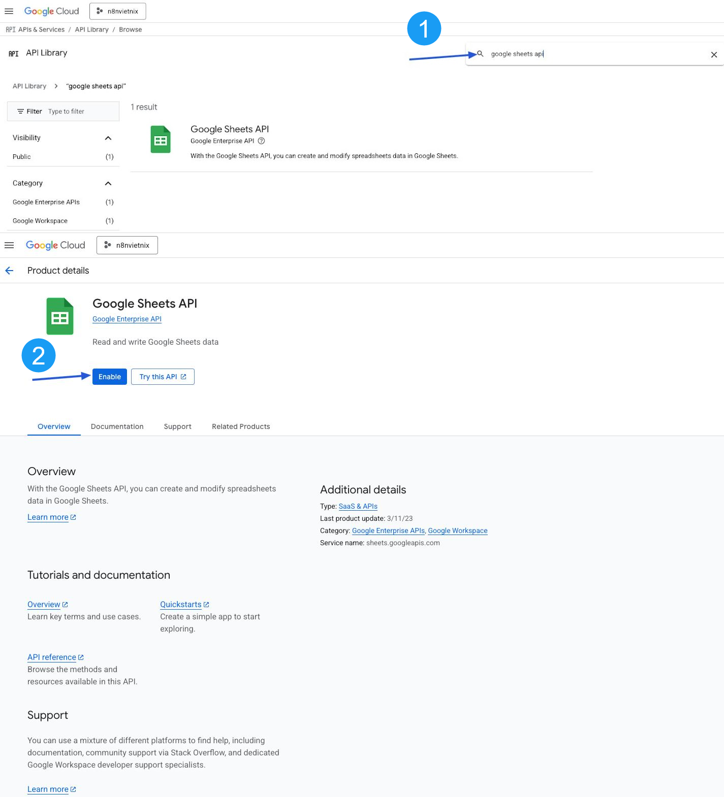Collapse the Visibility section
The height and width of the screenshot is (797, 724).
pyautogui.click(x=108, y=138)
